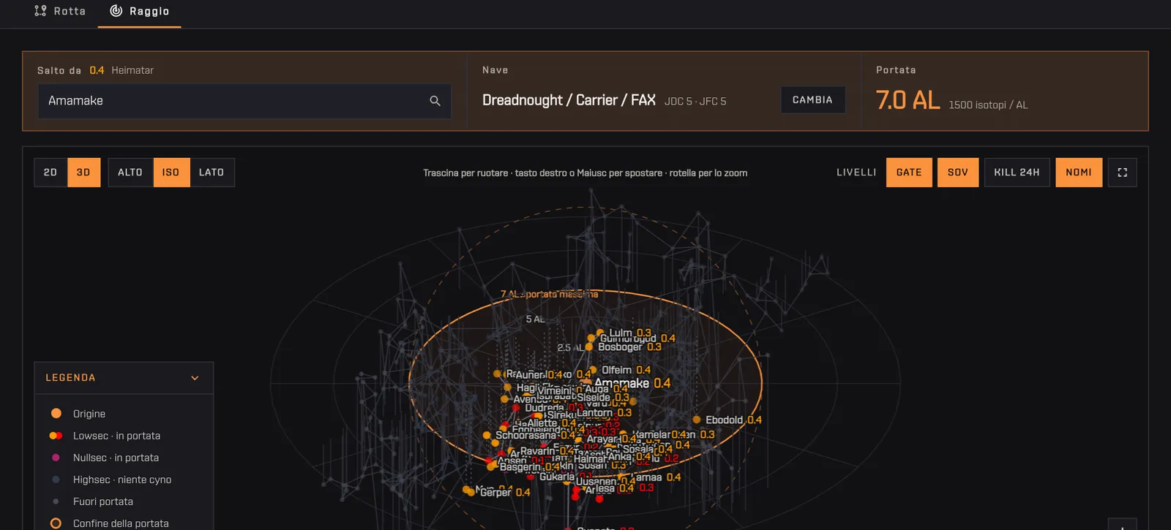The height and width of the screenshot is (530, 1171).
Task: Click the orange Origine legend dot
Action: (x=56, y=414)
